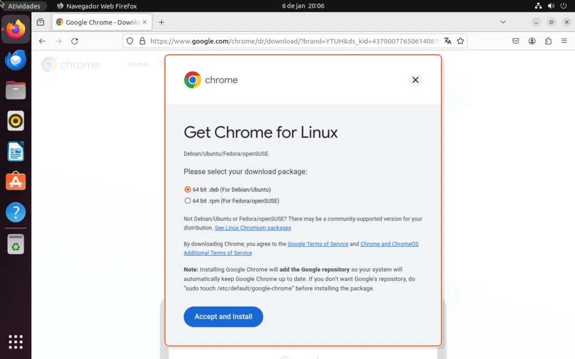Image resolution: width=575 pixels, height=359 pixels.
Task: Open the Firefox application menu
Action: pyautogui.click(x=564, y=40)
